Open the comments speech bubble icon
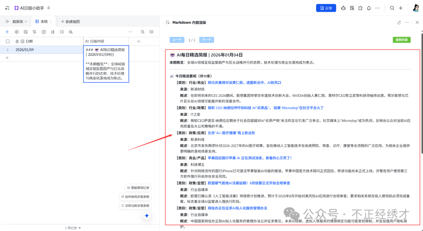423x231 pixels. click(x=151, y=32)
